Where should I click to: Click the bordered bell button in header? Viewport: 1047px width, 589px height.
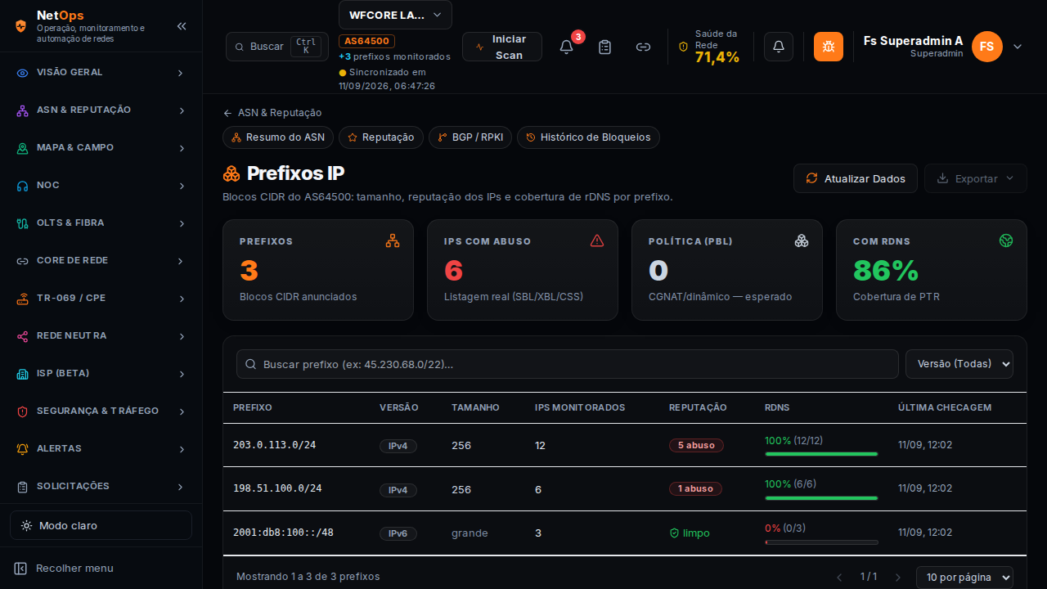779,47
